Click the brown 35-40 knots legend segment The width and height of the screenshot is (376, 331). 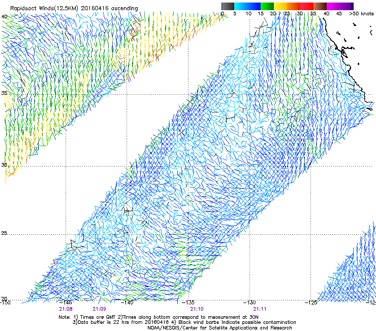click(x=320, y=6)
